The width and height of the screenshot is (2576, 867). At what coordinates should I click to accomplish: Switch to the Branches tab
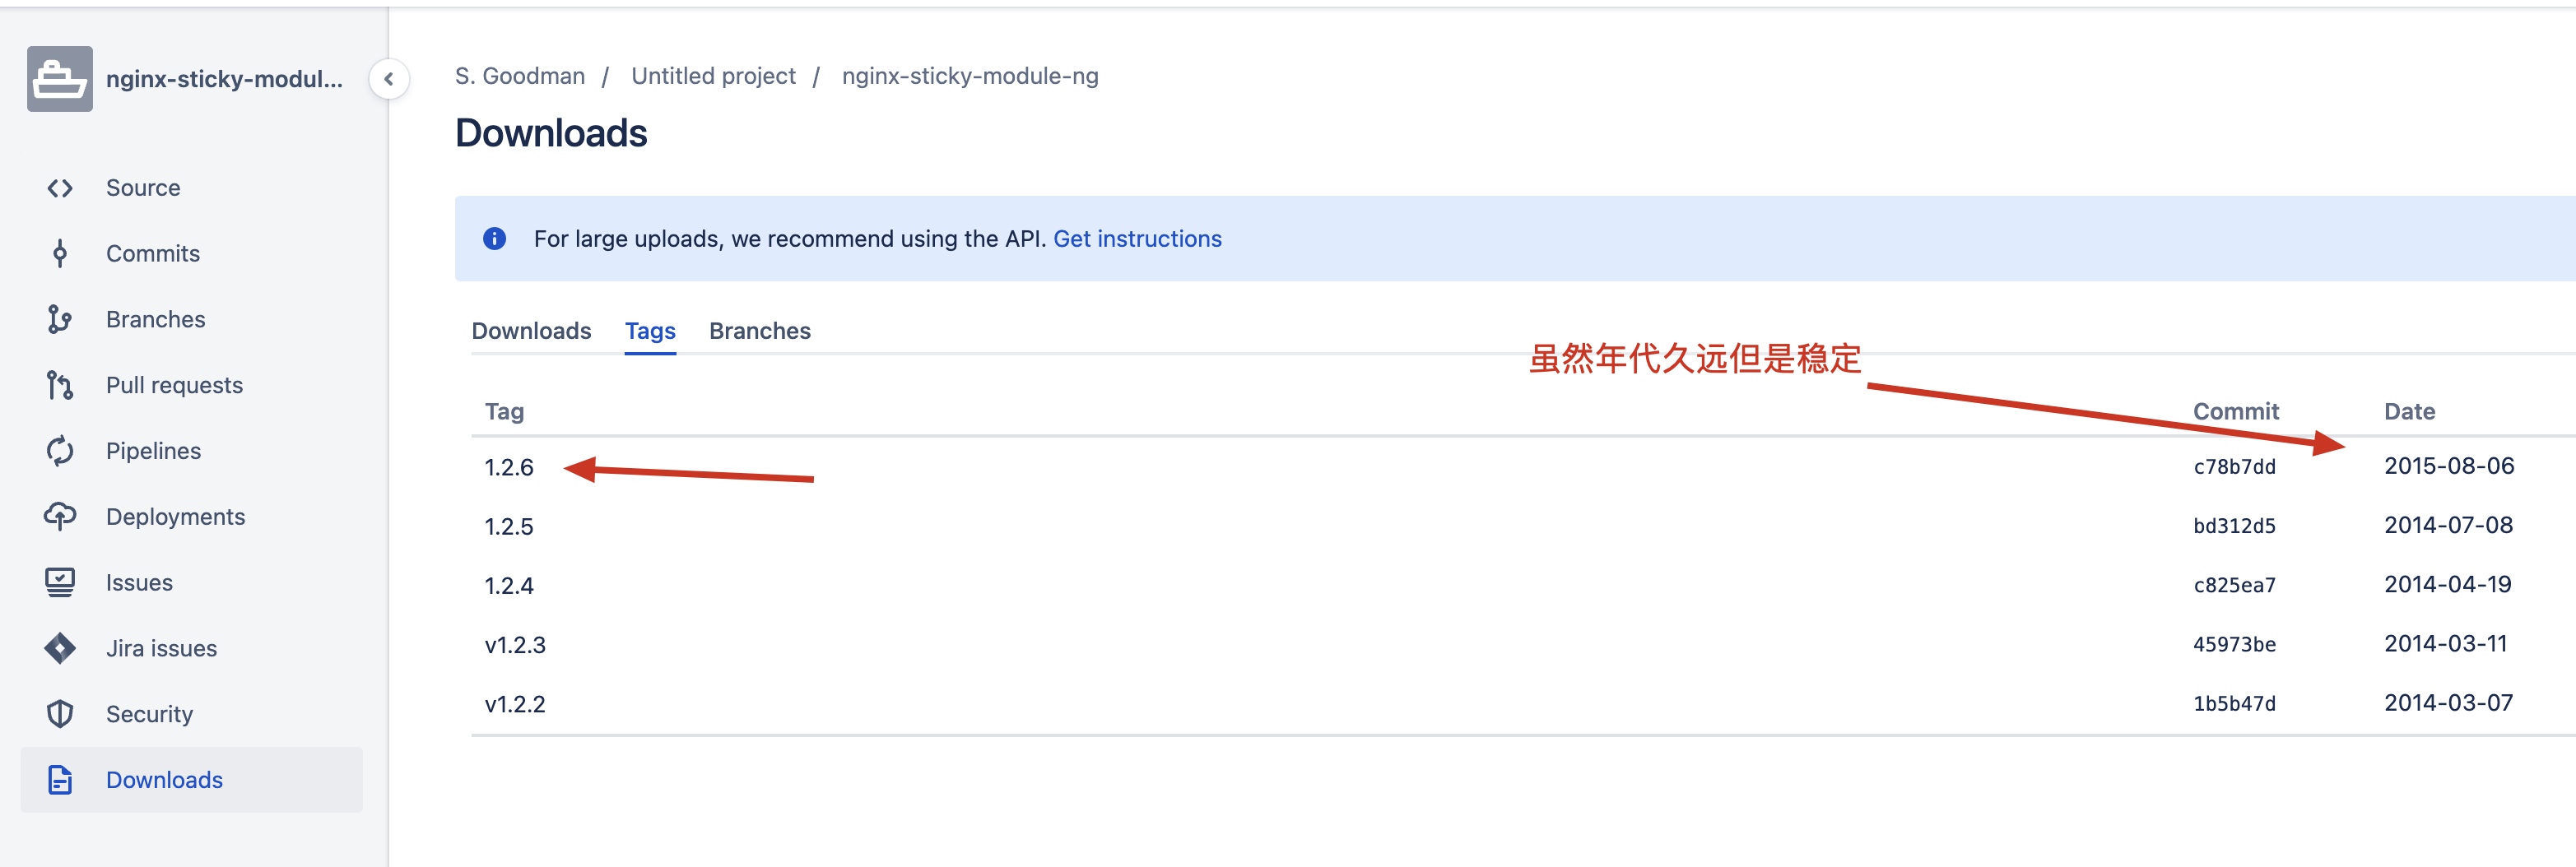tap(760, 330)
